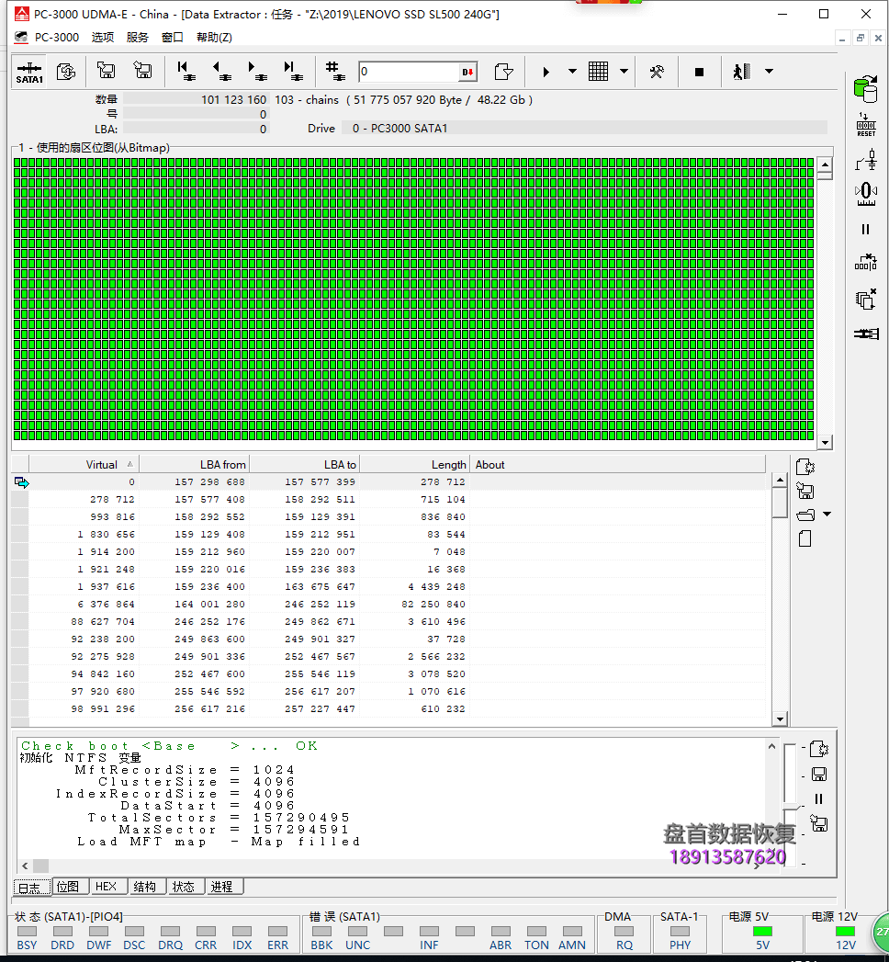Sort by the LBA from column header
This screenshot has width=889, height=962.
tap(195, 464)
